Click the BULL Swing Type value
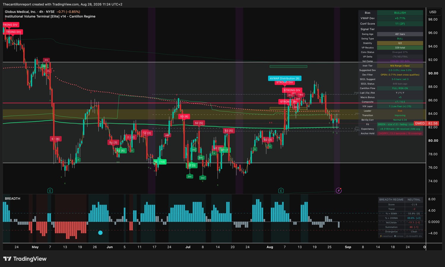 [400, 39]
